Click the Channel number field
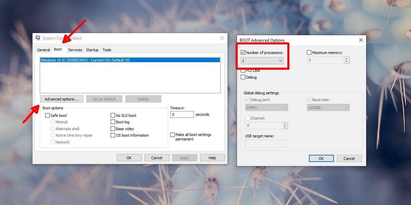Screen dimensions: 411x205 pyautogui.click(x=264, y=125)
